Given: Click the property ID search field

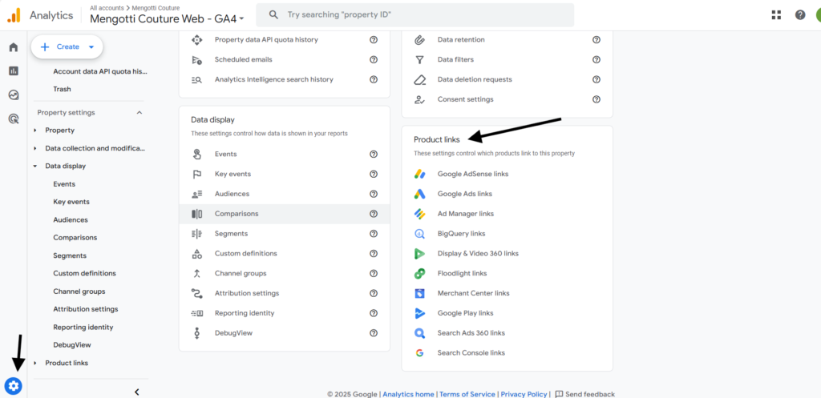Looking at the screenshot, I should click(415, 14).
